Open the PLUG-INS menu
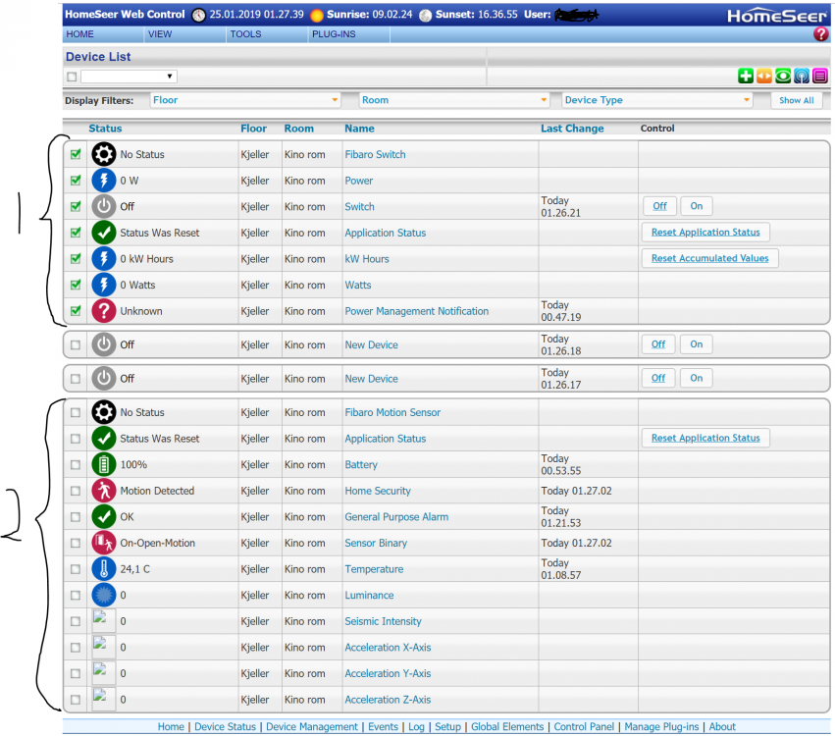The width and height of the screenshot is (835, 736). [x=334, y=34]
